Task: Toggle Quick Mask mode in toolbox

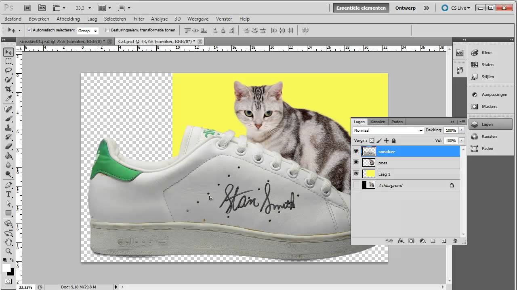Action: pyautogui.click(x=8, y=281)
